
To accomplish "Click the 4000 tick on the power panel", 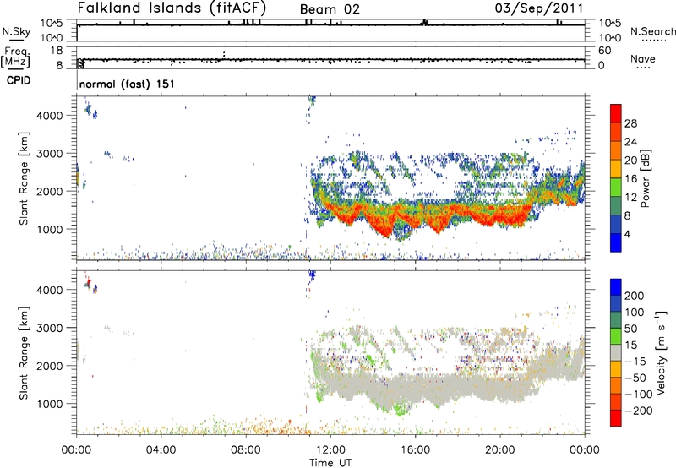I will 50,116.
